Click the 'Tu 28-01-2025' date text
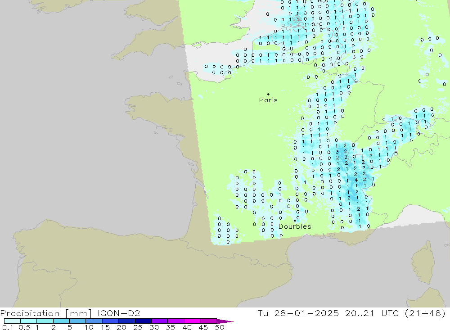450x330 pixels. [298, 313]
